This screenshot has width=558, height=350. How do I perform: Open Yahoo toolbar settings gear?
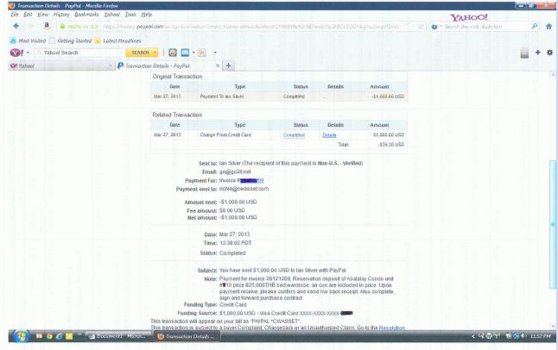pos(549,53)
